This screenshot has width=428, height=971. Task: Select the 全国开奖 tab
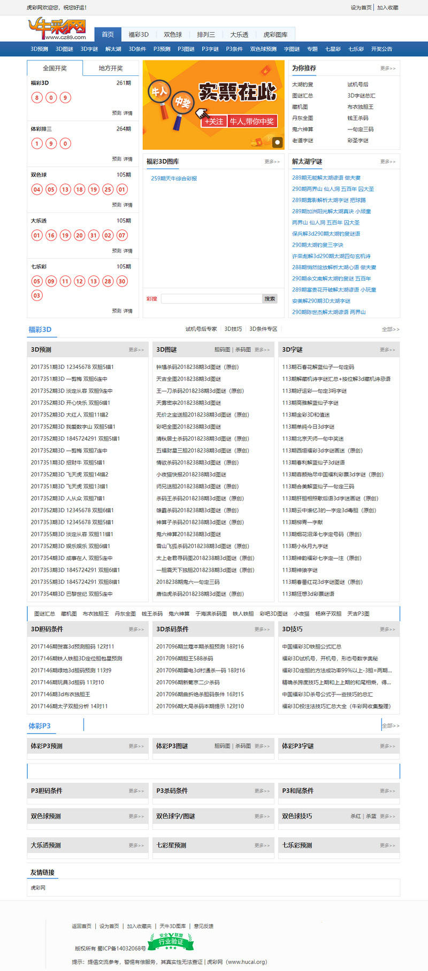55,68
